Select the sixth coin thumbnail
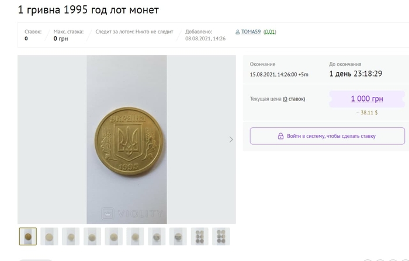This screenshot has height=261, width=409. coord(135,236)
